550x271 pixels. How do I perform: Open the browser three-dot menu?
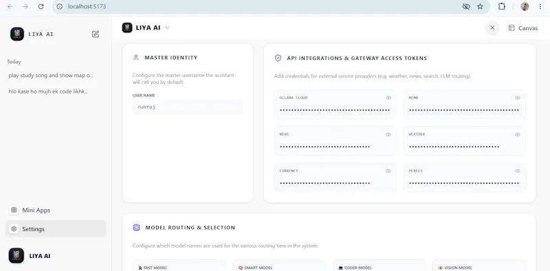click(540, 6)
